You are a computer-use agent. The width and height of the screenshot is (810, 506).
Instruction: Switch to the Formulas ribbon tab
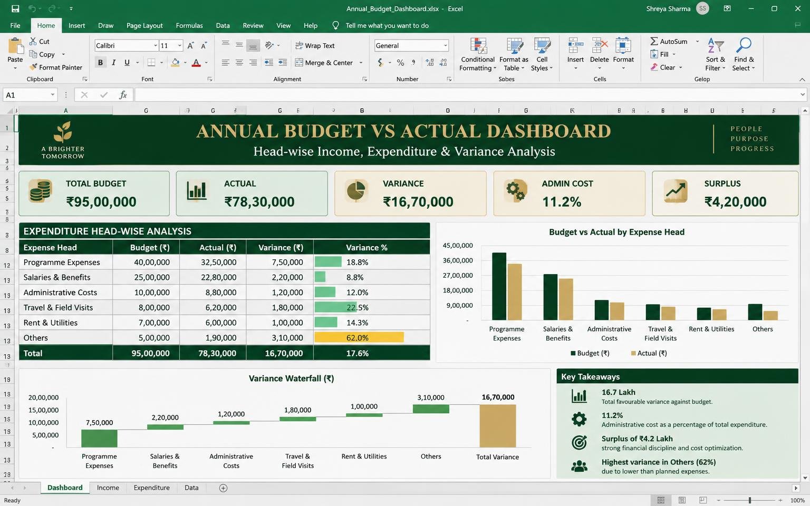(189, 25)
